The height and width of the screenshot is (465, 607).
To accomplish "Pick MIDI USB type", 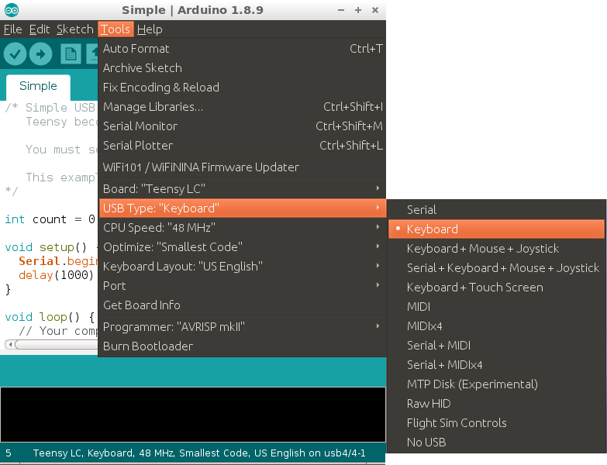I will [496, 306].
